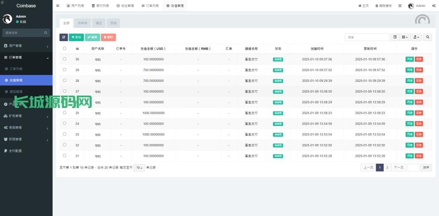Check the select-all checkbox in the table header
The height and width of the screenshot is (216, 439).
pyautogui.click(x=65, y=48)
